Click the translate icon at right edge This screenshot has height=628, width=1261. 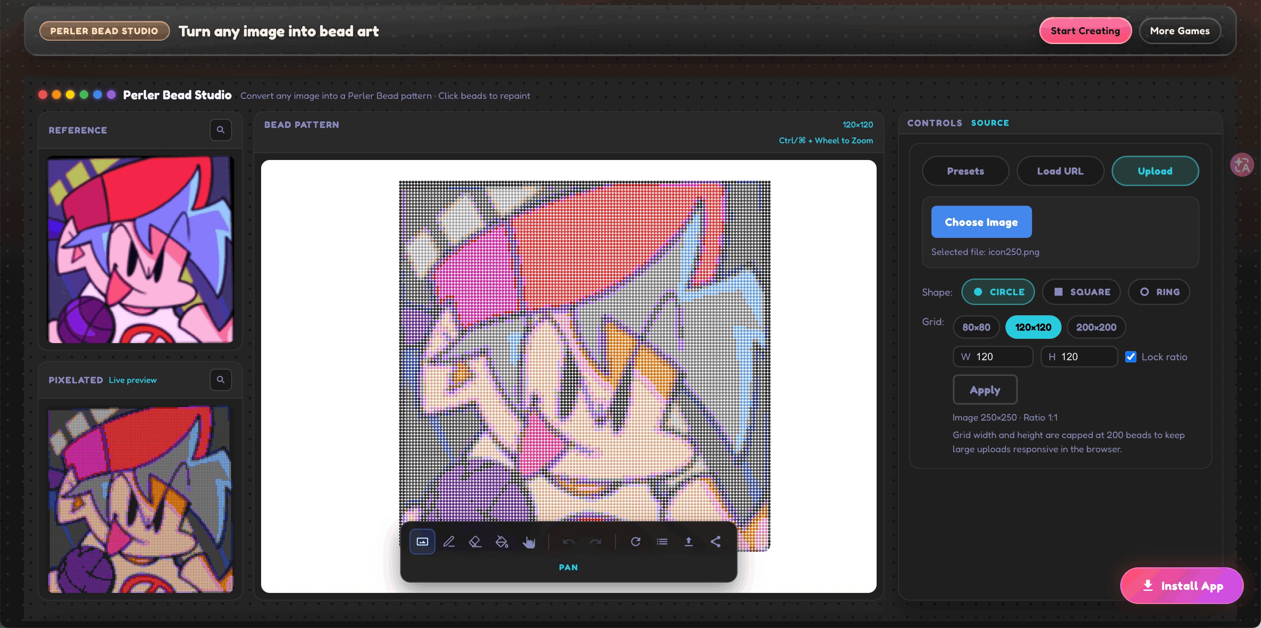pyautogui.click(x=1241, y=165)
